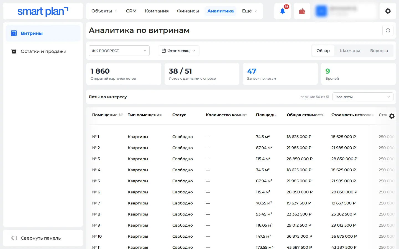
Task: Select Витрины in the sidebar
Action: (43, 33)
